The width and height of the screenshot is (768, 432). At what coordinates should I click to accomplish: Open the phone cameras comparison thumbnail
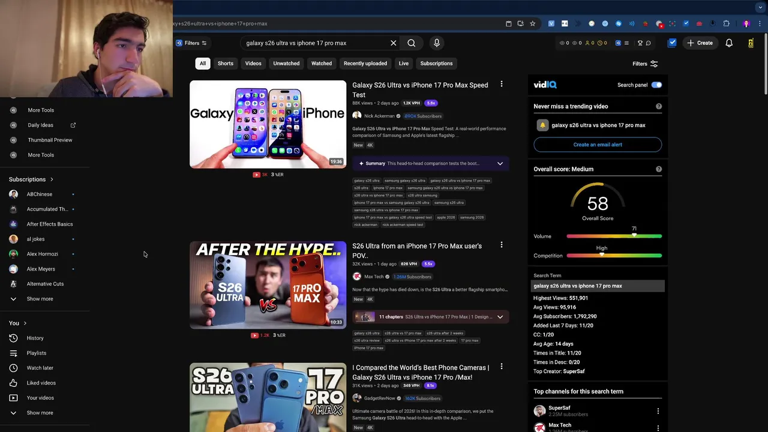[268, 397]
